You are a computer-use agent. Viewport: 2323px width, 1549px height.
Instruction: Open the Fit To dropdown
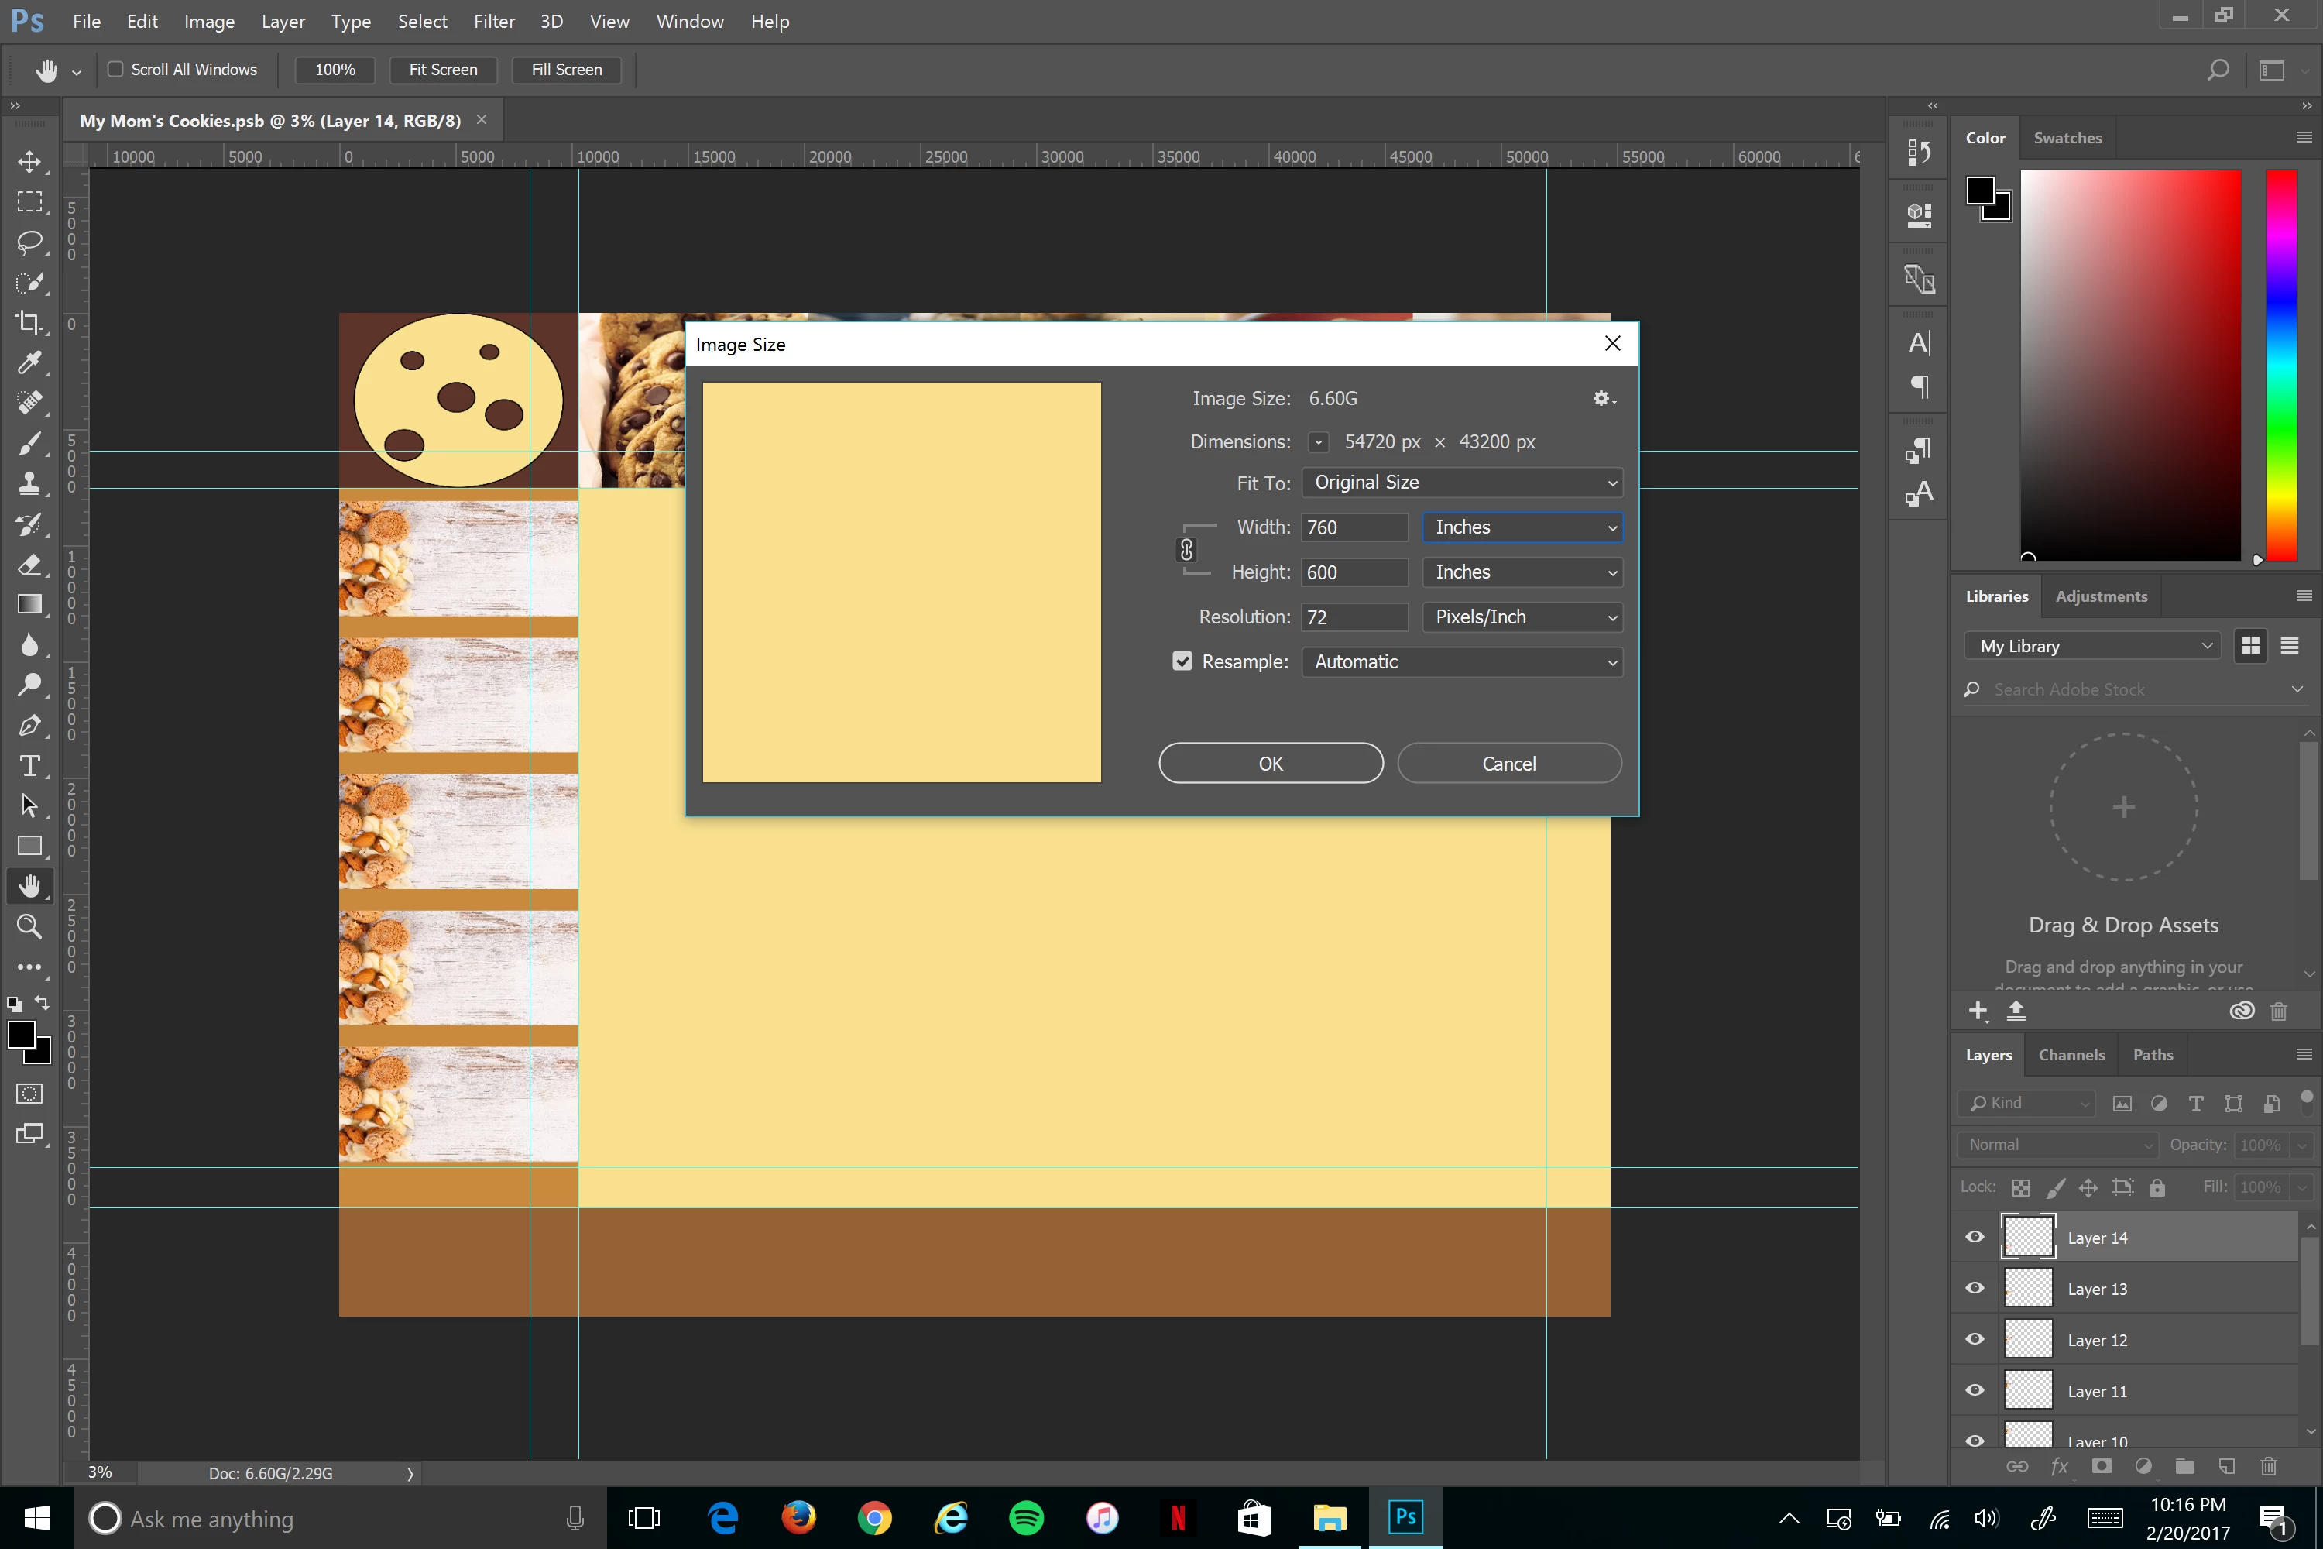(x=1462, y=482)
